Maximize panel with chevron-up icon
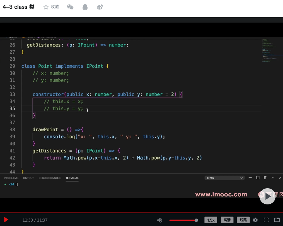Screen dimensions: 283x226 [x=273, y=178]
